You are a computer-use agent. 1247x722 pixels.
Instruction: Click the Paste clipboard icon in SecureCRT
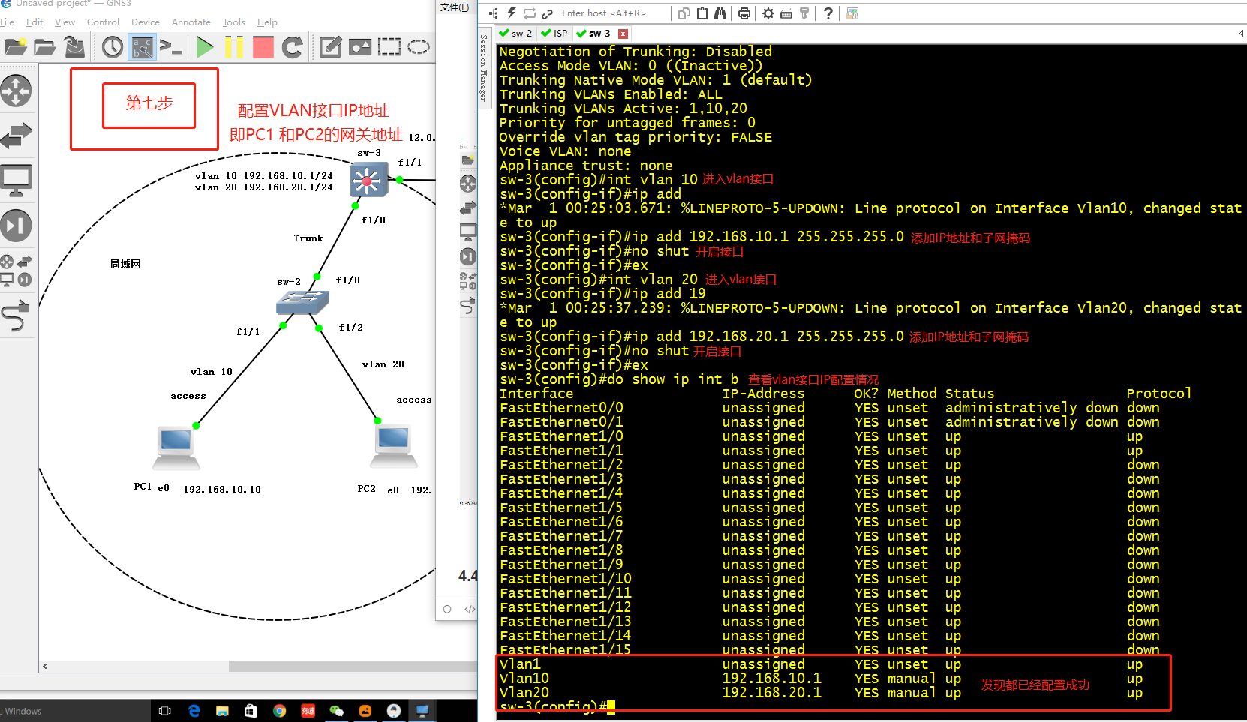[x=702, y=13]
